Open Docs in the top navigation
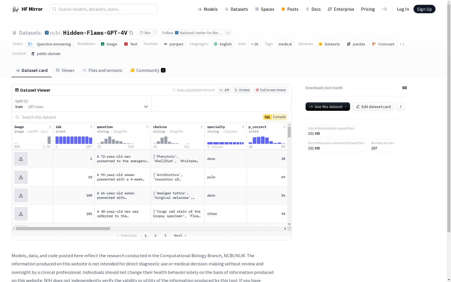 click(x=313, y=9)
